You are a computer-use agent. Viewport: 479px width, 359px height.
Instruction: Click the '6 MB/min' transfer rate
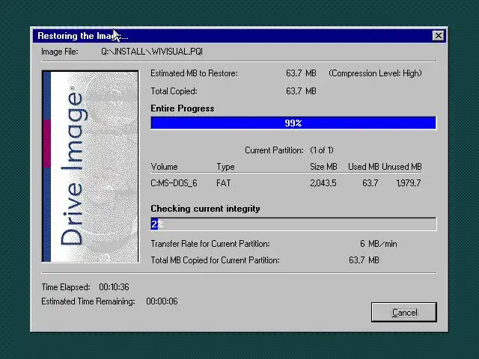379,244
